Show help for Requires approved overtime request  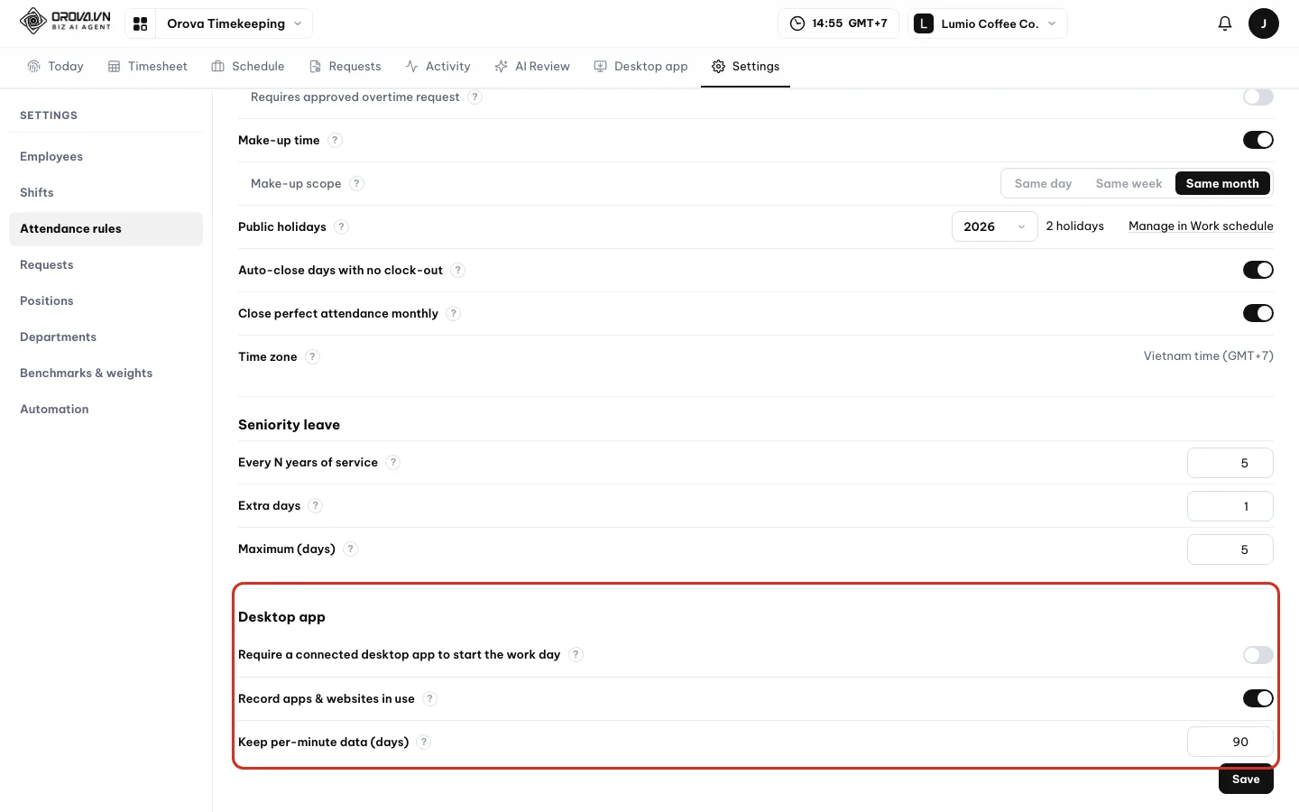474,97
